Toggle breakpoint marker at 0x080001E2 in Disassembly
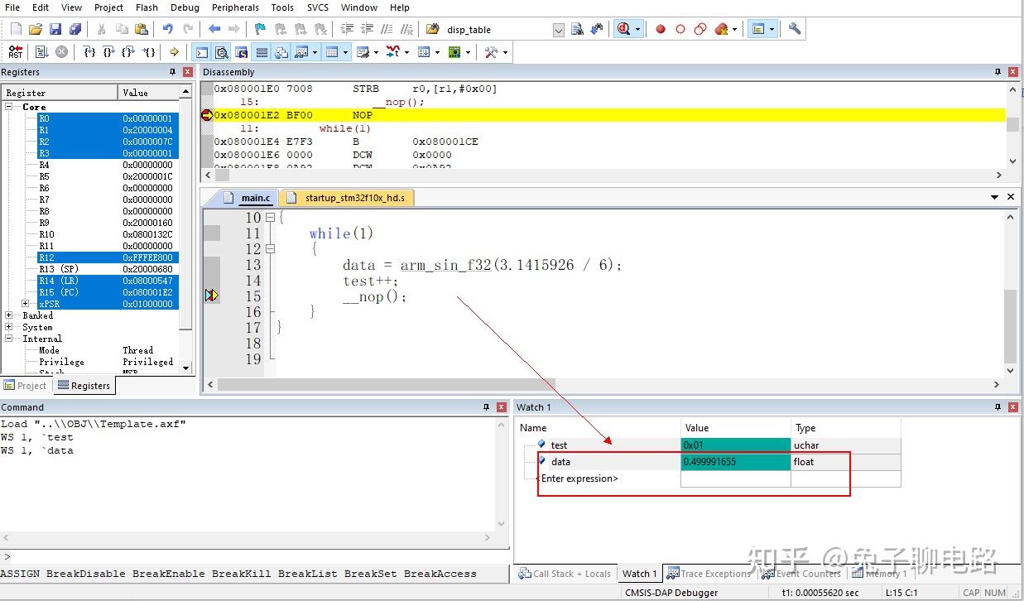This screenshot has width=1024, height=601. click(207, 115)
